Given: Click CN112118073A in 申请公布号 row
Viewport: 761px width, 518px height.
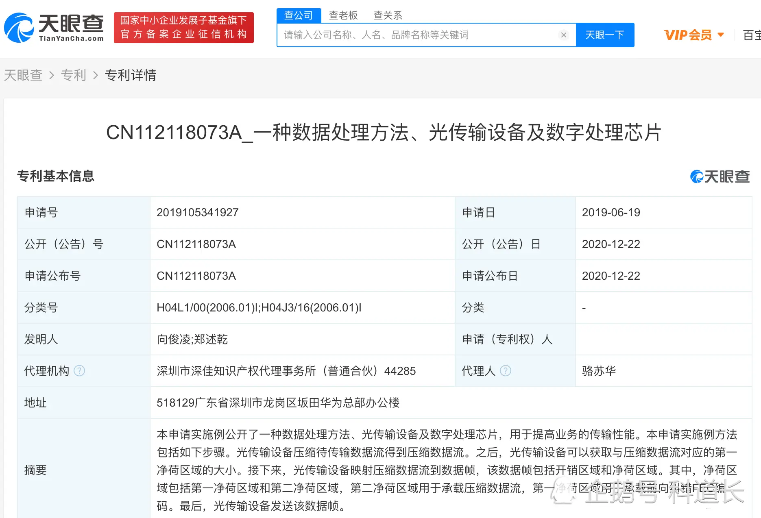Looking at the screenshot, I should (196, 276).
